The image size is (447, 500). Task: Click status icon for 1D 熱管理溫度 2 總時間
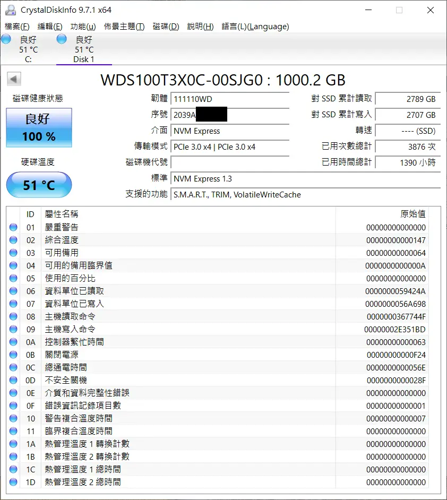click(13, 482)
